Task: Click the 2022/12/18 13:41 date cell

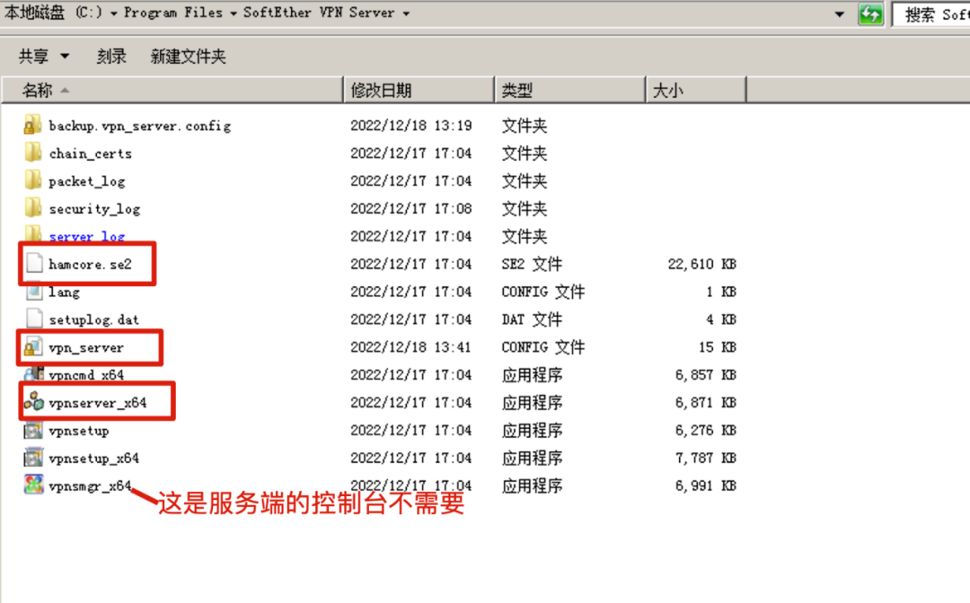Action: (411, 347)
